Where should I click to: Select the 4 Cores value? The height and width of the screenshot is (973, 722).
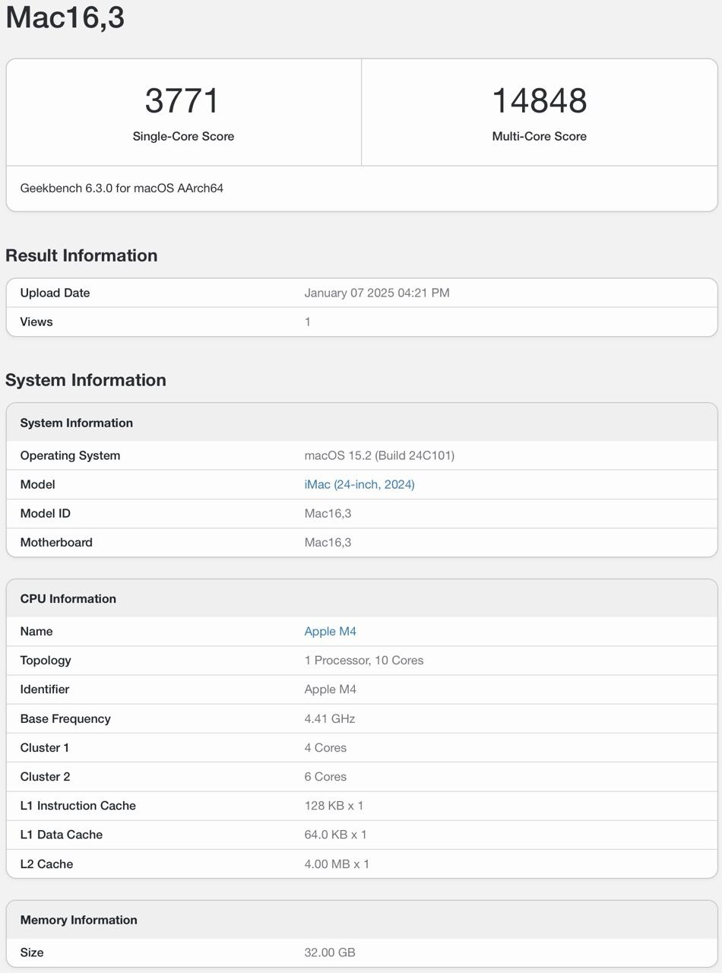pyautogui.click(x=325, y=747)
